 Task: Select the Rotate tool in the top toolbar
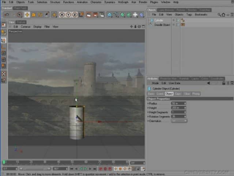40,15
